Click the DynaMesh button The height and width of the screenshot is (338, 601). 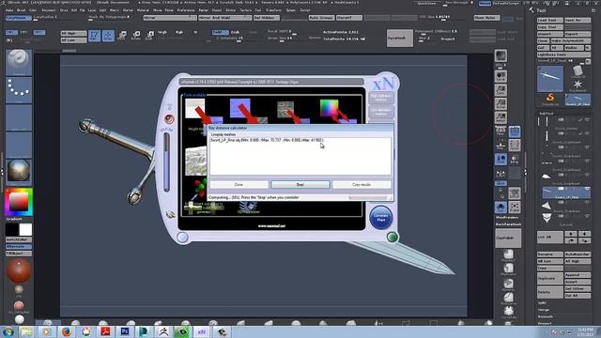click(399, 38)
